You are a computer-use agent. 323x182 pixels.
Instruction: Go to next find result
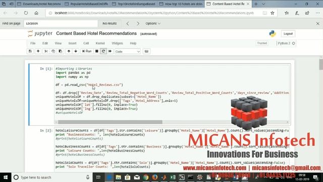pyautogui.click(x=138, y=24)
